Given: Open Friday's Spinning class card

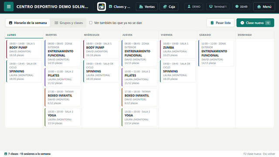Looking at the screenshot, I should coord(178,71).
